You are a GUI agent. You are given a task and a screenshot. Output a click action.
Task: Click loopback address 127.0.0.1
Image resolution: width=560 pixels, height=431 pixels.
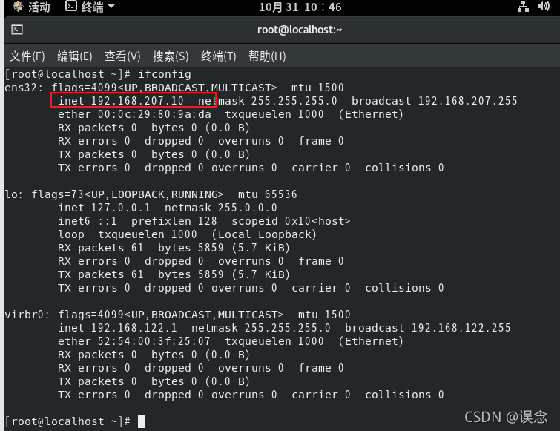[120, 208]
